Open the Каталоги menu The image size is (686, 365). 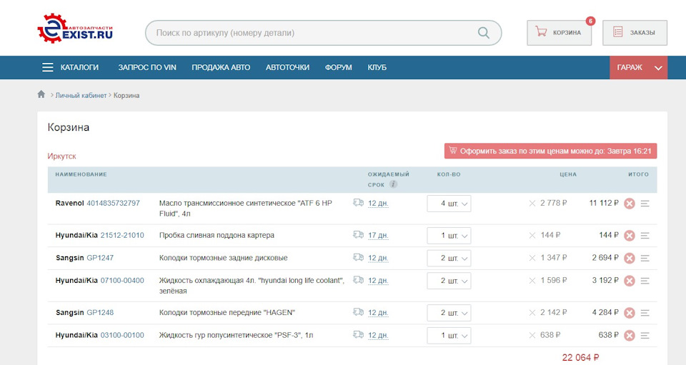[79, 67]
